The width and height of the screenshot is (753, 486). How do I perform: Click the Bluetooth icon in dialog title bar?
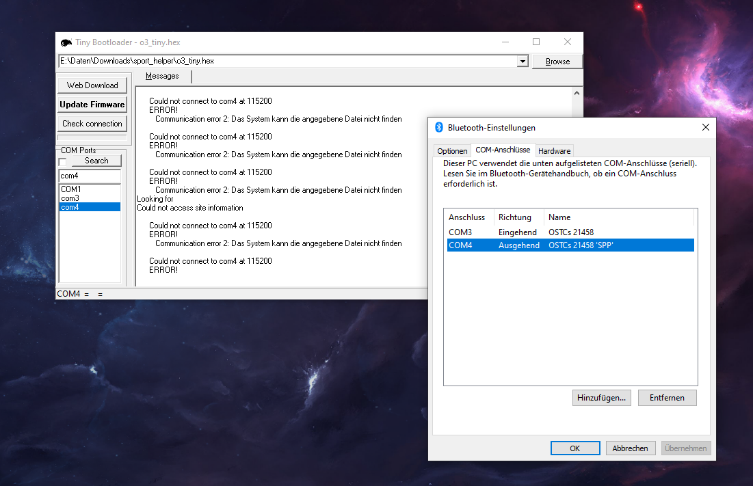click(x=439, y=127)
